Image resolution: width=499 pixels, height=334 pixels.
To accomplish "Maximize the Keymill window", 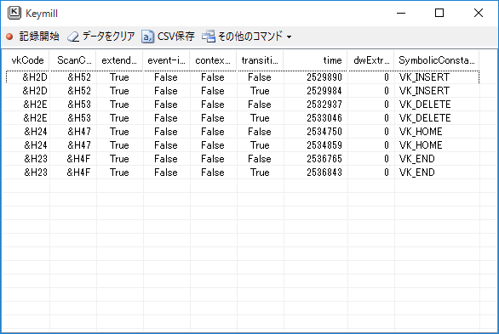I will click(x=439, y=13).
